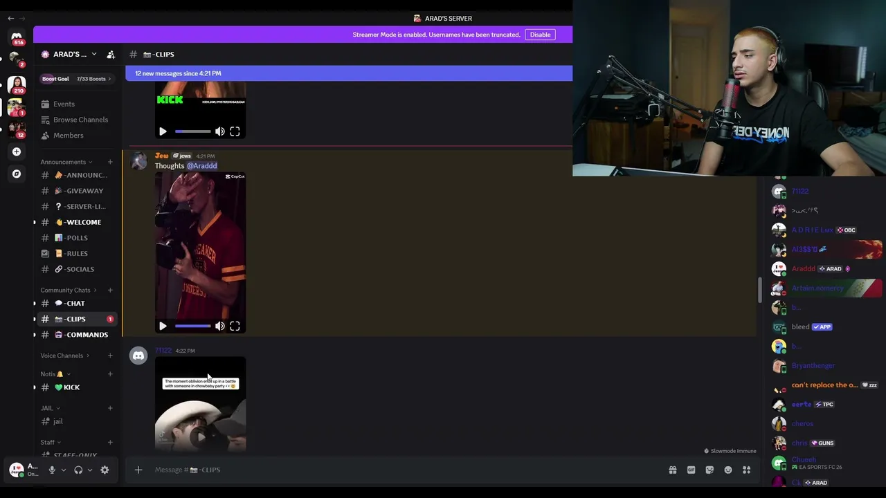886x498 pixels.
Task: Open the Discover servers compass icon
Action: (17, 174)
